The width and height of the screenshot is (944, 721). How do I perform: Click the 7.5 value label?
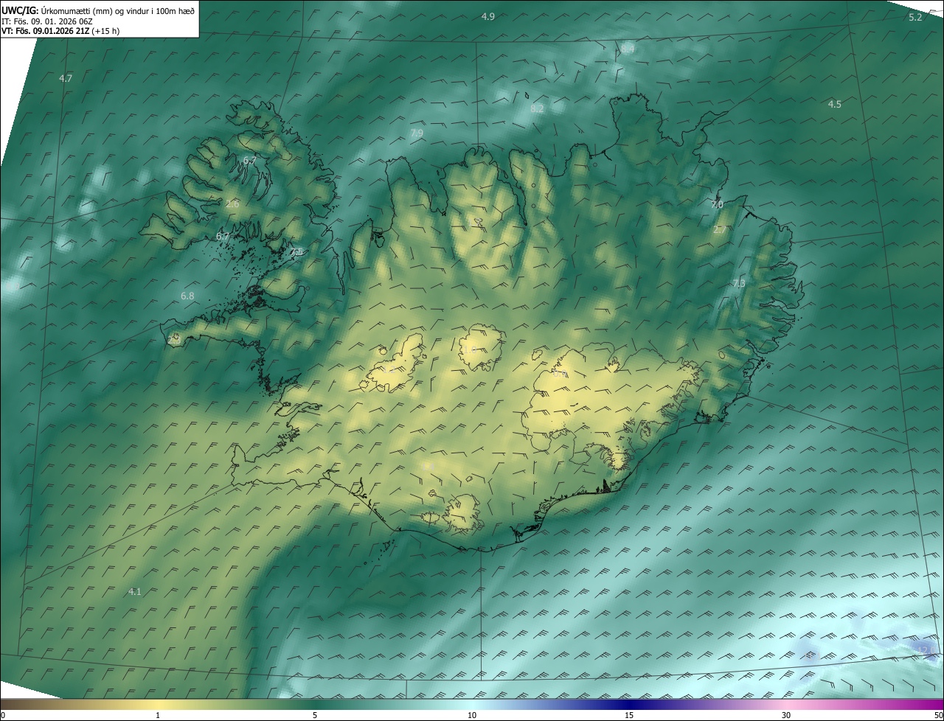(296, 252)
